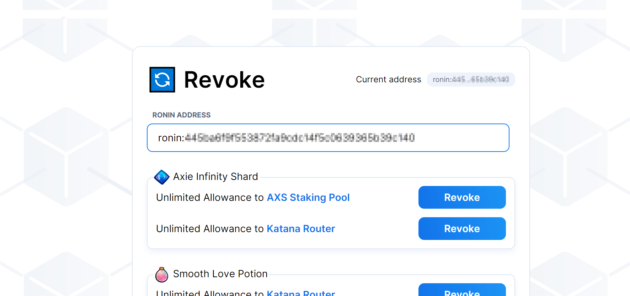Click the Axie Infinity Shard heading
The image size is (630, 296).
[x=215, y=176]
